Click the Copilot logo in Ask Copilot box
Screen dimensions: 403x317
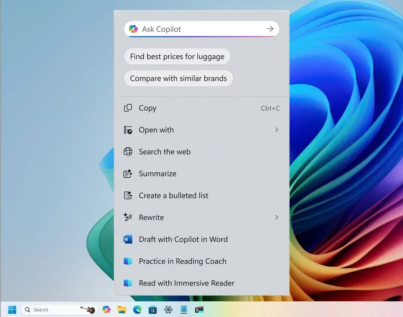[x=133, y=29]
